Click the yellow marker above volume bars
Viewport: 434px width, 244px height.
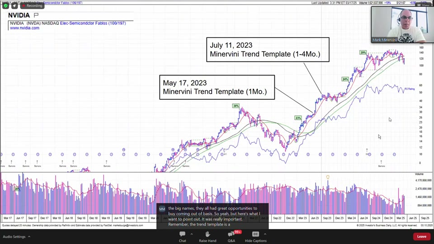pyautogui.click(x=328, y=177)
